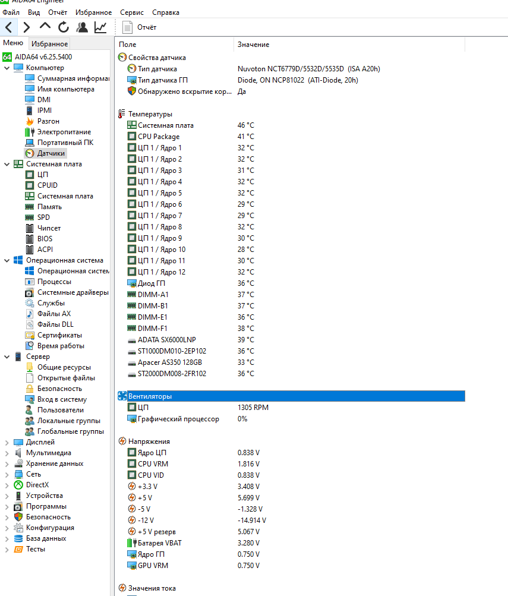Open the CPUID chip icon item
This screenshot has width=508, height=596.
point(42,185)
